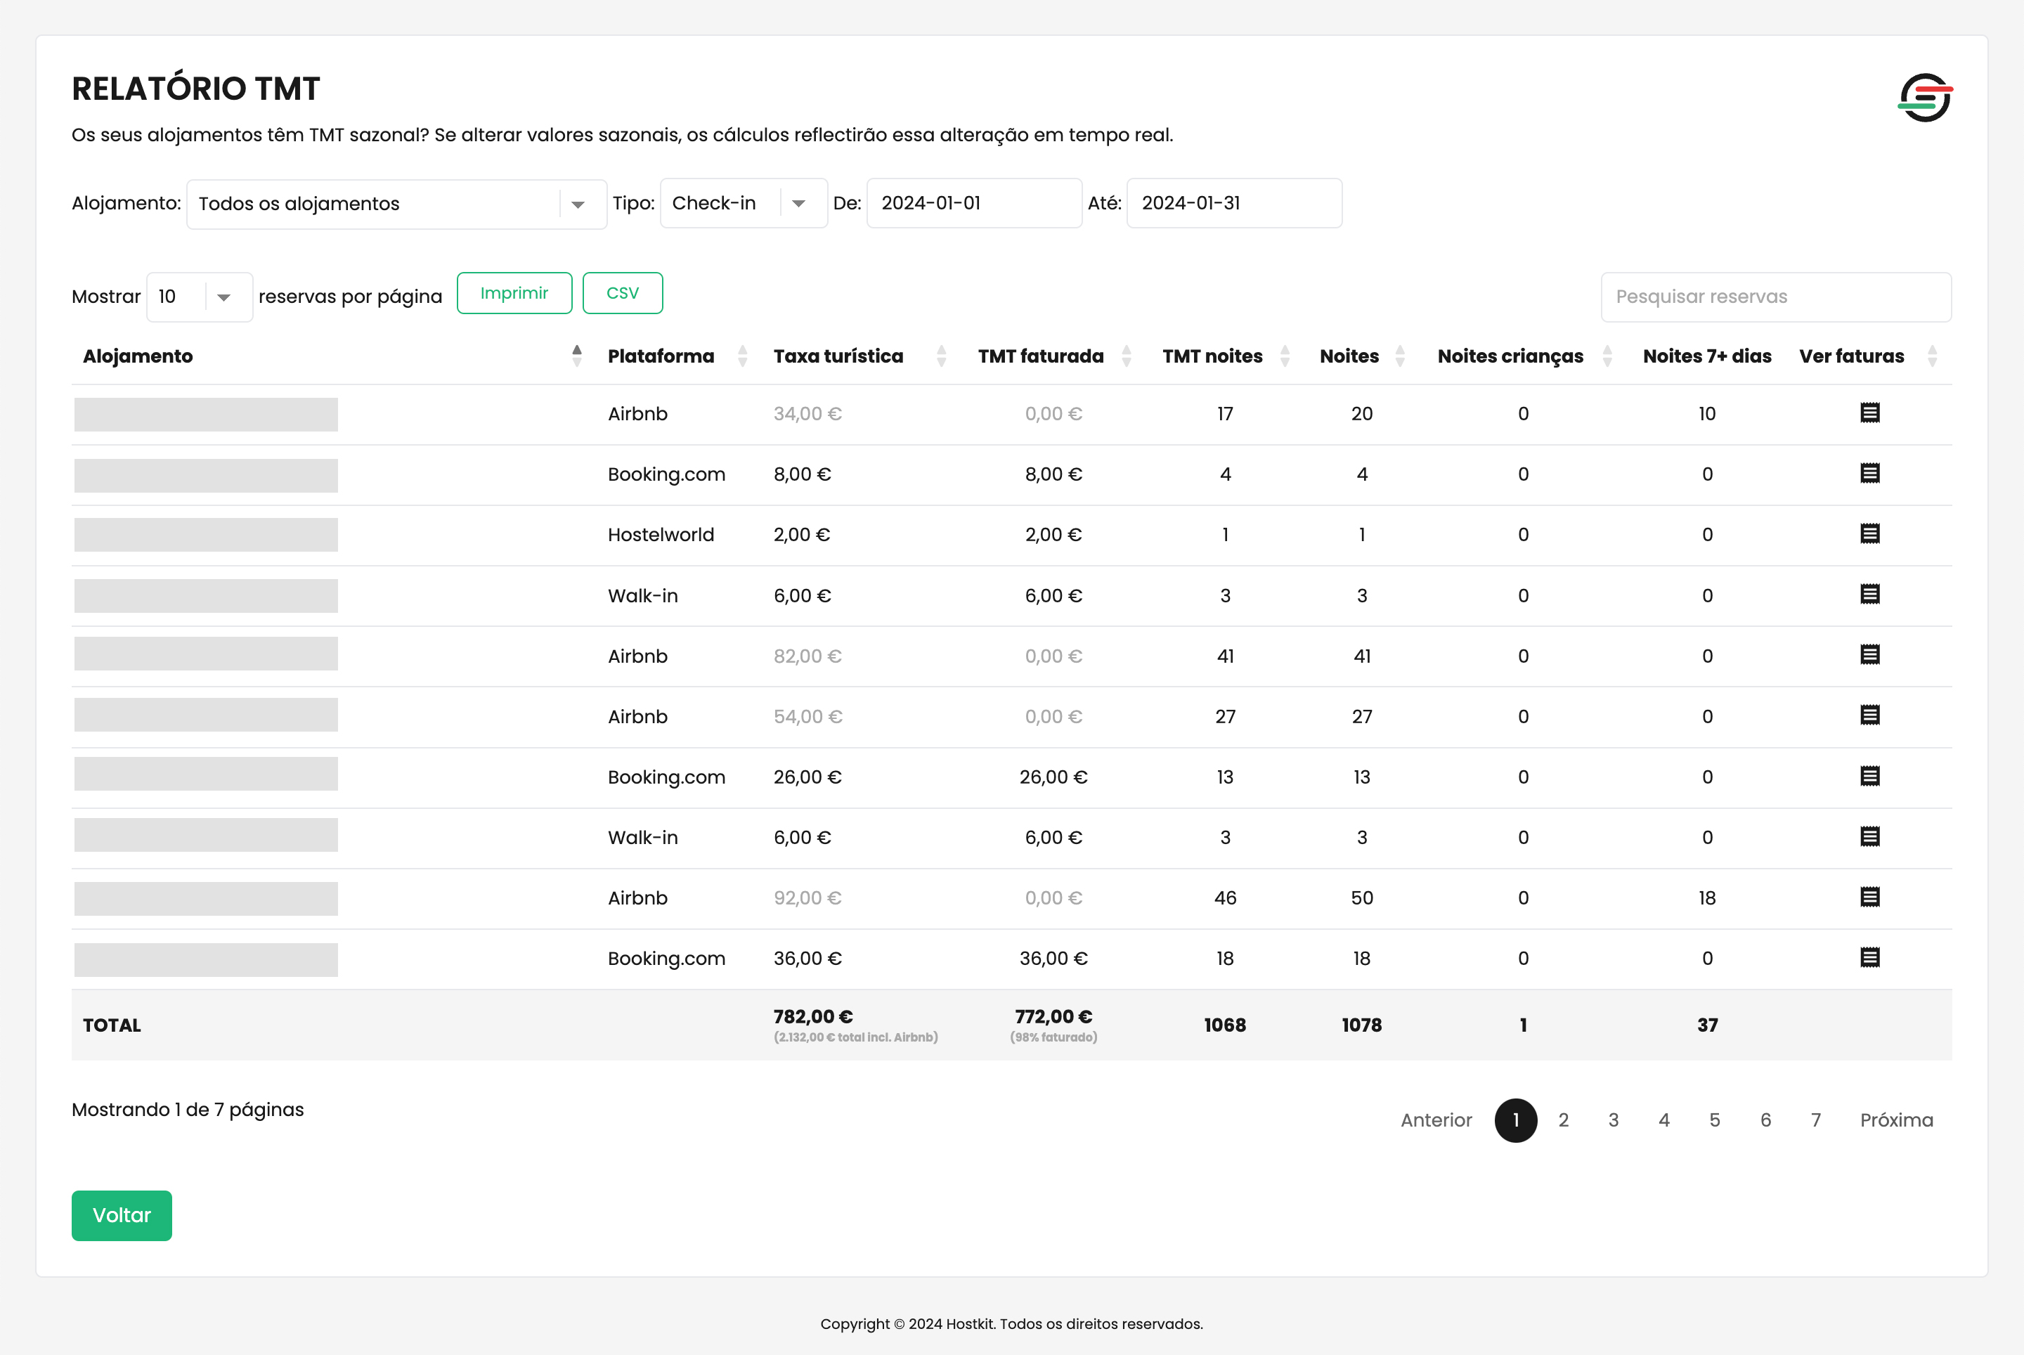Open the Alojamento dropdown

pyautogui.click(x=396, y=204)
